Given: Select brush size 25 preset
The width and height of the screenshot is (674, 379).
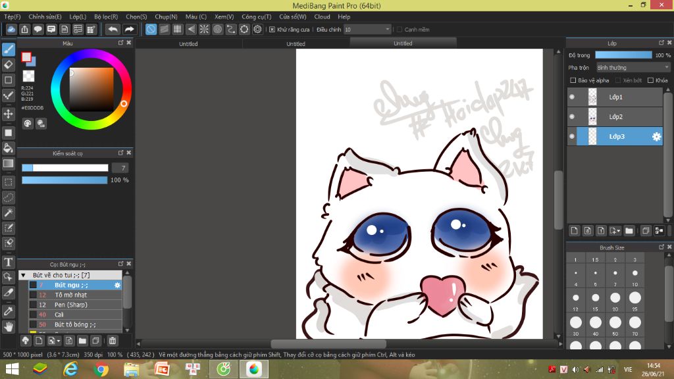Looking at the screenshot, I should pyautogui.click(x=635, y=300).
